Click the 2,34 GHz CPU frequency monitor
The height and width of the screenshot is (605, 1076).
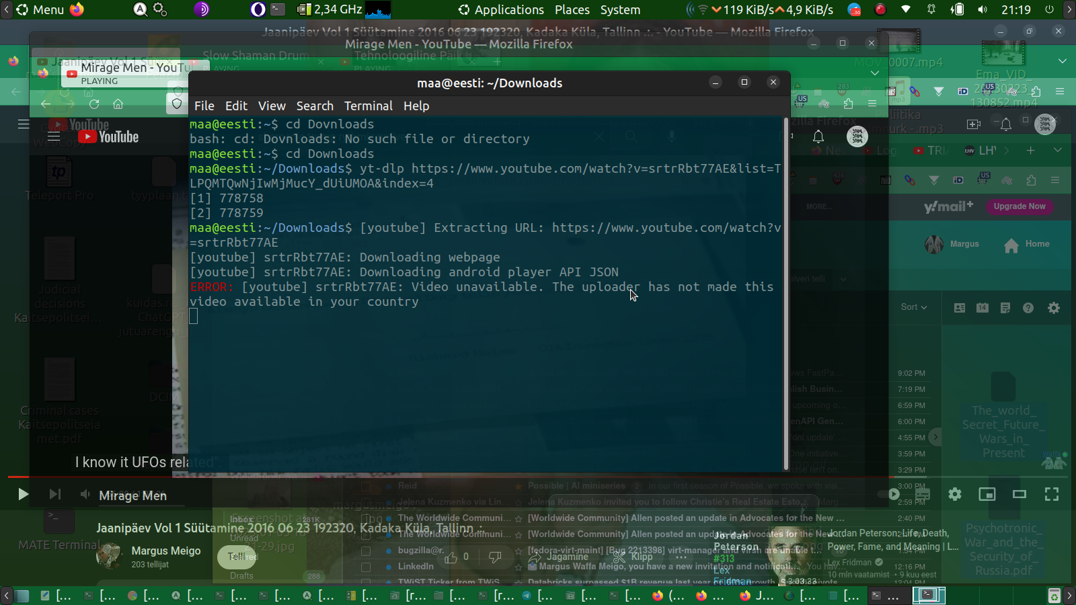[x=330, y=9]
